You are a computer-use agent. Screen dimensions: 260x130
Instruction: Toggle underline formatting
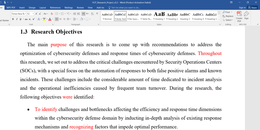pyautogui.click(x=20, y=19)
